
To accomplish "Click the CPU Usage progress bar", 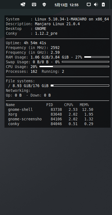I will pyautogui.click(x=74, y=67).
